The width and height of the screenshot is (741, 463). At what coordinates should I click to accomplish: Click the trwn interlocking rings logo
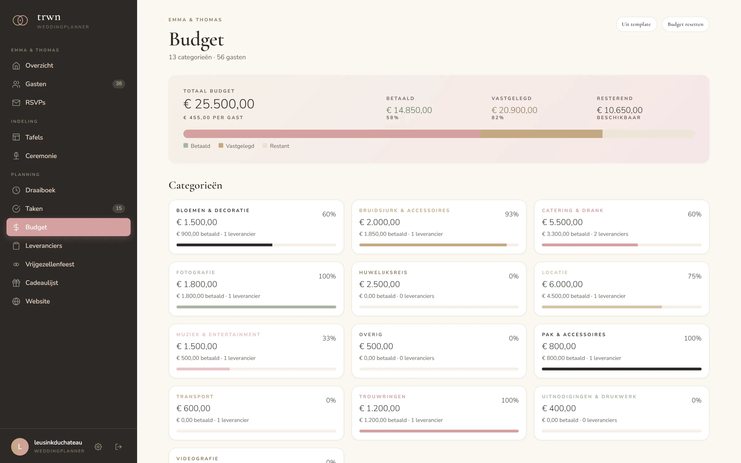coord(20,20)
